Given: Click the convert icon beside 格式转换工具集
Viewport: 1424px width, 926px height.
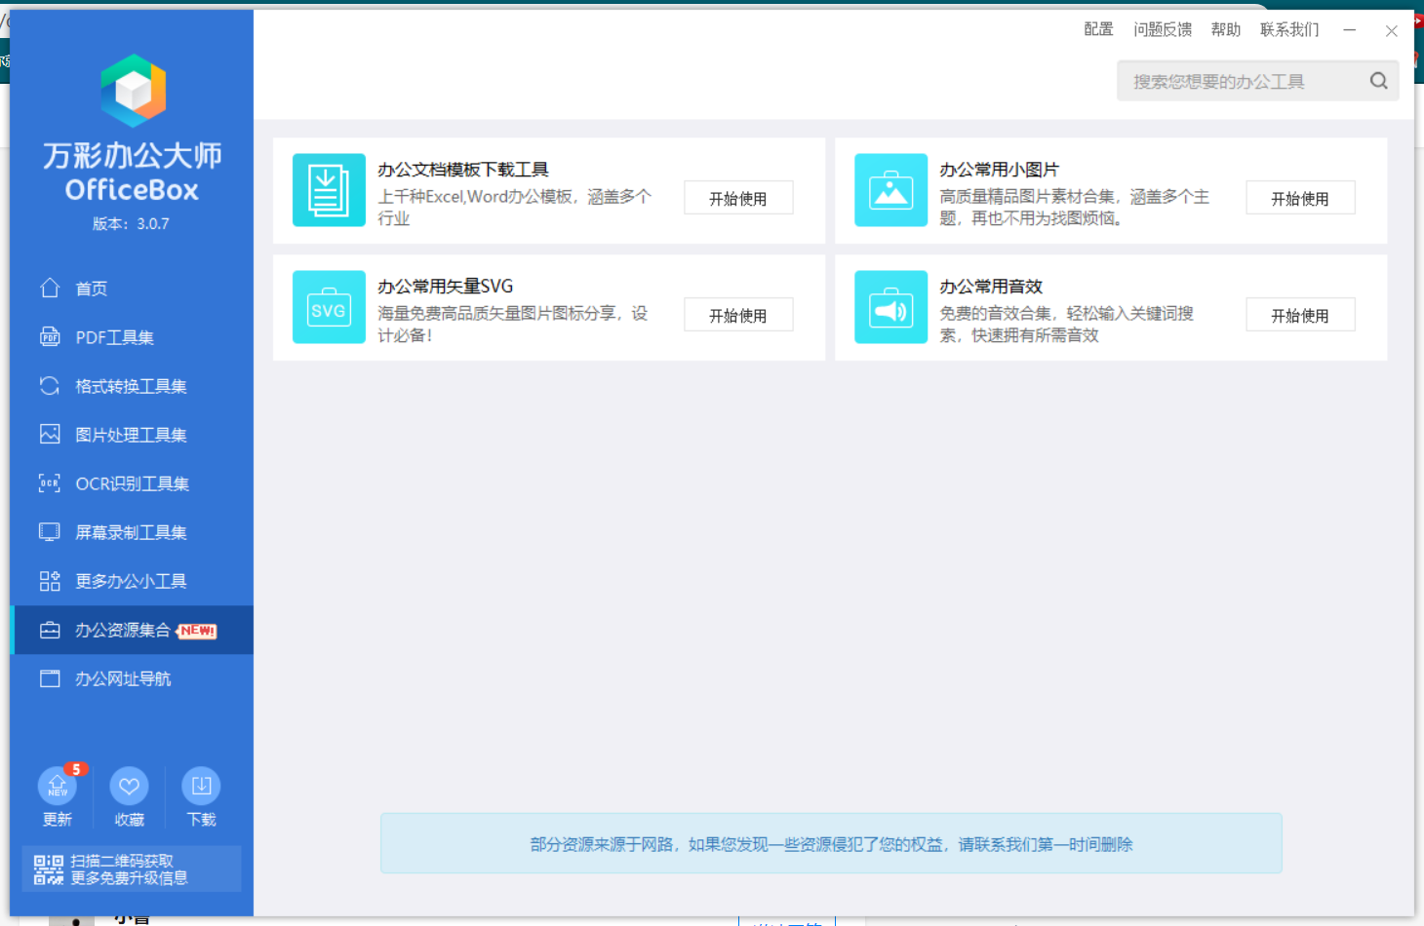Looking at the screenshot, I should pyautogui.click(x=50, y=385).
